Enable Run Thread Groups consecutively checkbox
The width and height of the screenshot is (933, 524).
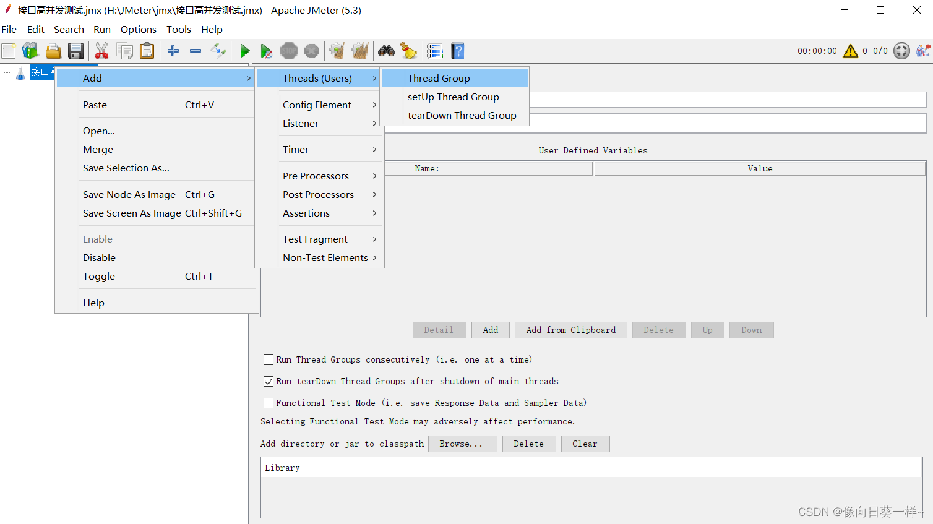(x=269, y=359)
